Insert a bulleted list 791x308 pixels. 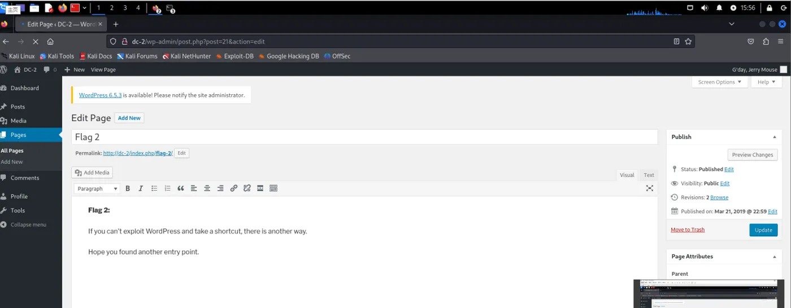(x=154, y=188)
